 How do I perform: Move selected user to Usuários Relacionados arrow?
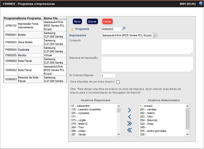coord(130,110)
